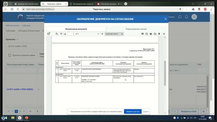
Task: Open the Automatic Zoom dropdown
Action: click(x=114, y=34)
